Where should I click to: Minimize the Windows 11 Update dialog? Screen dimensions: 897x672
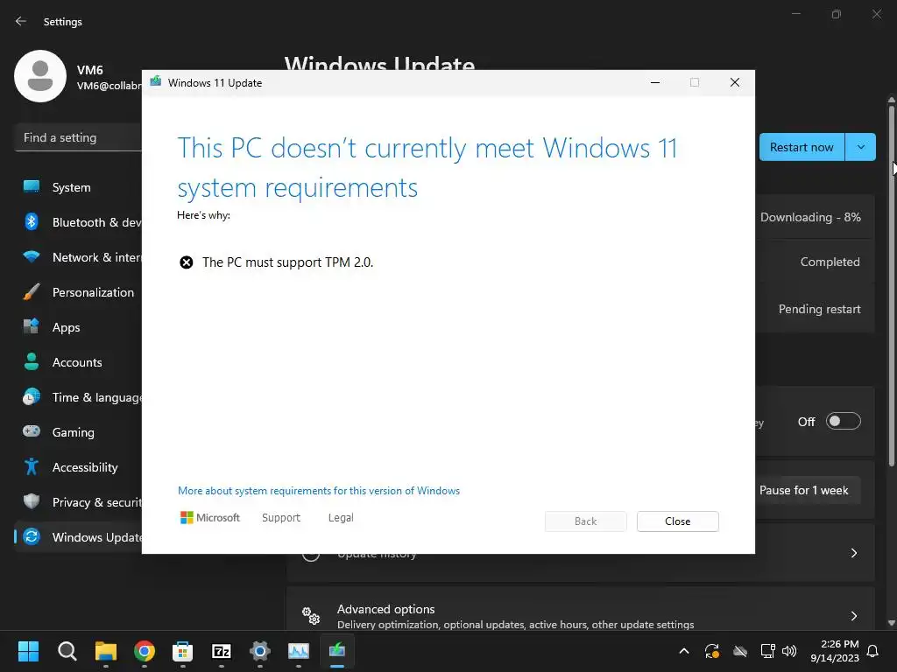tap(655, 83)
